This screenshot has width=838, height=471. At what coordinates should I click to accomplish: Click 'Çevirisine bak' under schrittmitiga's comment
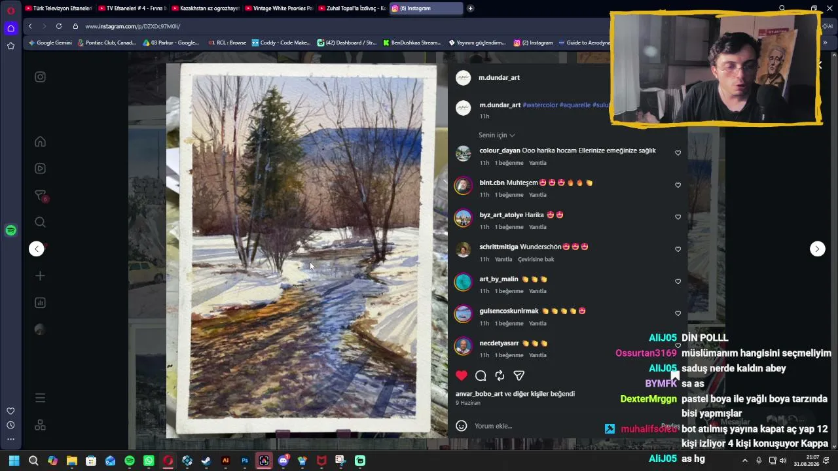(x=536, y=259)
